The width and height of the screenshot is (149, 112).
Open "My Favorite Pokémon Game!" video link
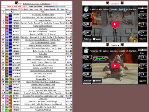43,15
